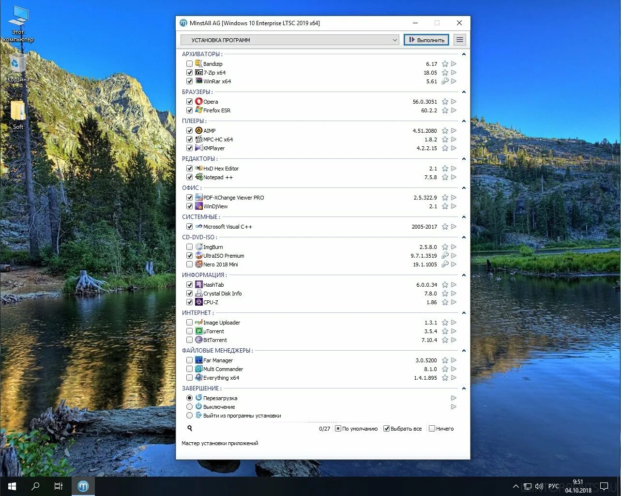Collapse the CD-DVD-ISO section arrow
This screenshot has width=621, height=496.
click(464, 237)
